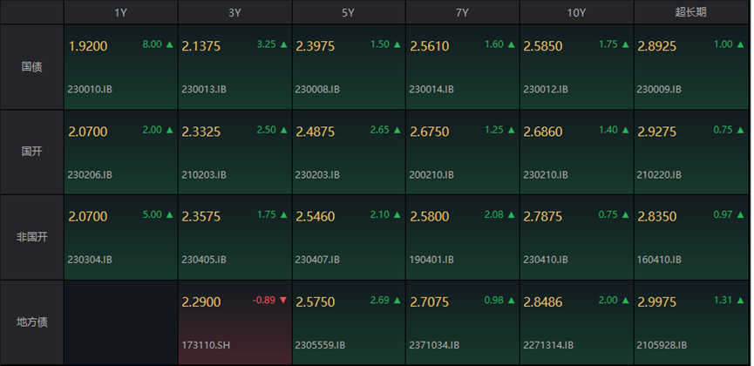
Task: Click the empty 地方债 1Y cell
Action: (x=121, y=322)
